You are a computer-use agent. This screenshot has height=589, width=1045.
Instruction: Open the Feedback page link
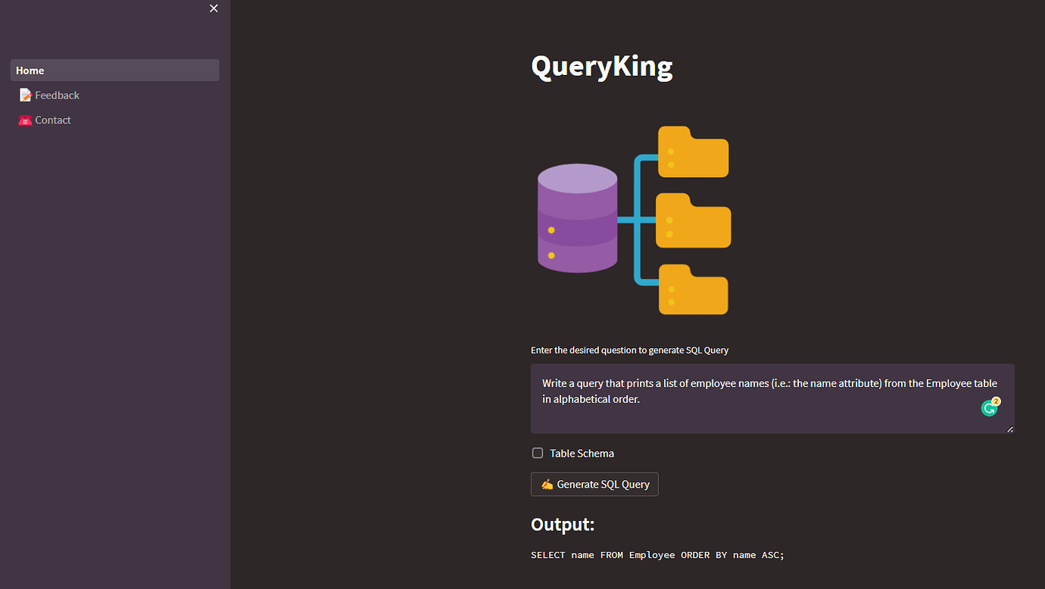[x=57, y=95]
